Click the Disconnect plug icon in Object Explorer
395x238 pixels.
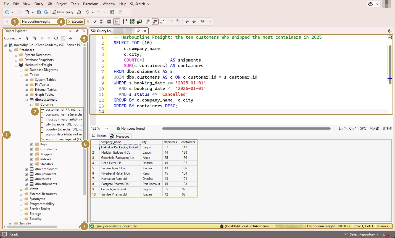coord(35,38)
